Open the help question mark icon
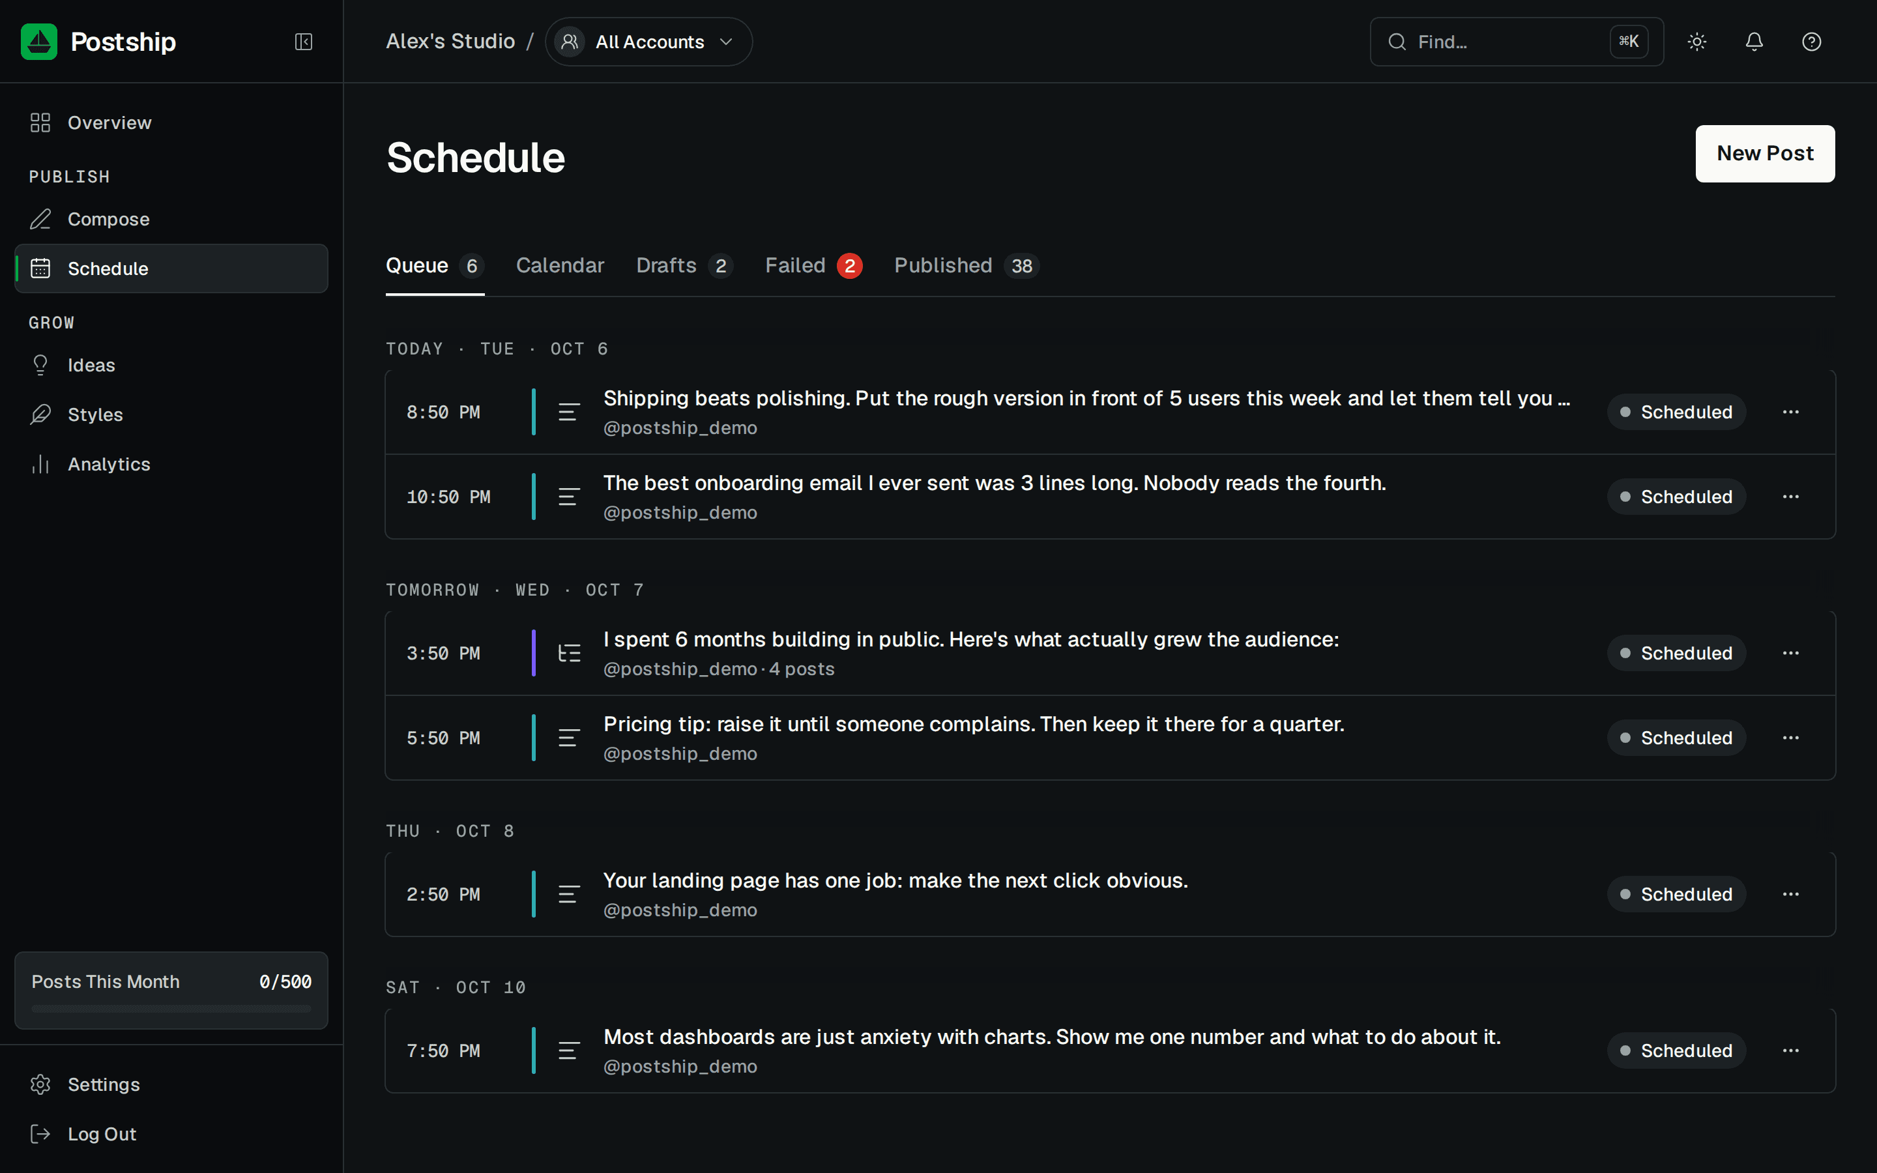 click(1811, 41)
